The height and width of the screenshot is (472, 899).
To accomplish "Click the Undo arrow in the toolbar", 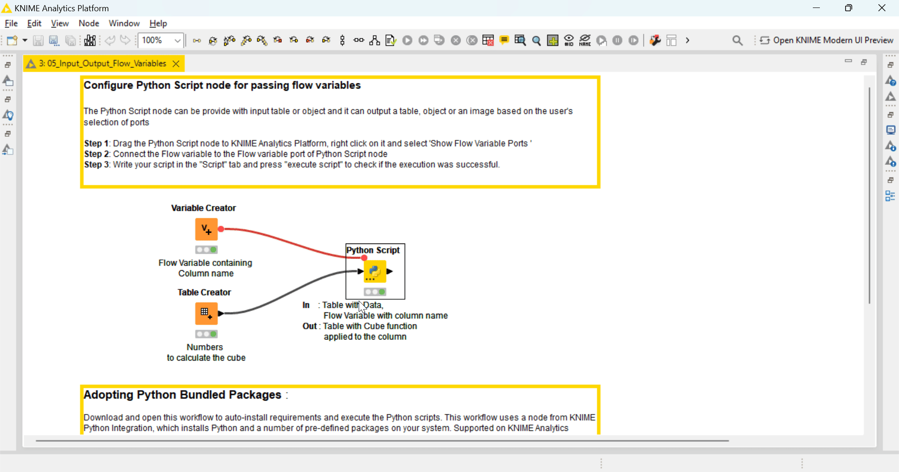I will [x=111, y=40].
